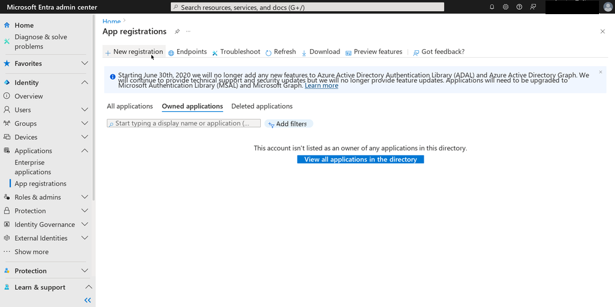Click View all applications in the directory
615x307 pixels.
click(360, 160)
